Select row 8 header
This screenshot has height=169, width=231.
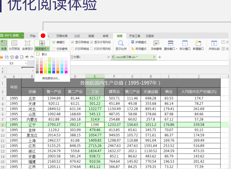point(3,125)
